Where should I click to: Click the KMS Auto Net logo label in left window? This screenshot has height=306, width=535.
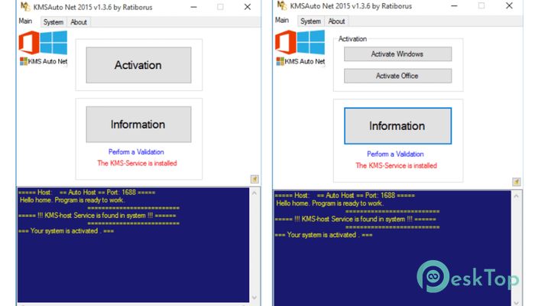(44, 61)
